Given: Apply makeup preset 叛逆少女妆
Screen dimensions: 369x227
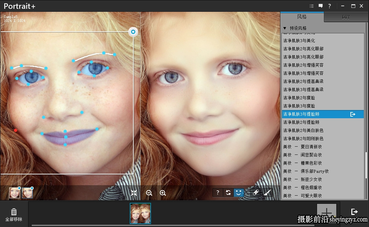Looking at the screenshot, I should [323, 180].
